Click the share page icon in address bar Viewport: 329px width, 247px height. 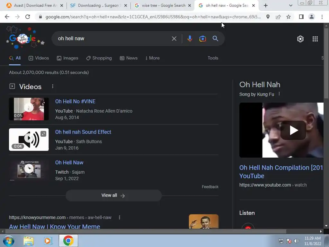(x=278, y=17)
